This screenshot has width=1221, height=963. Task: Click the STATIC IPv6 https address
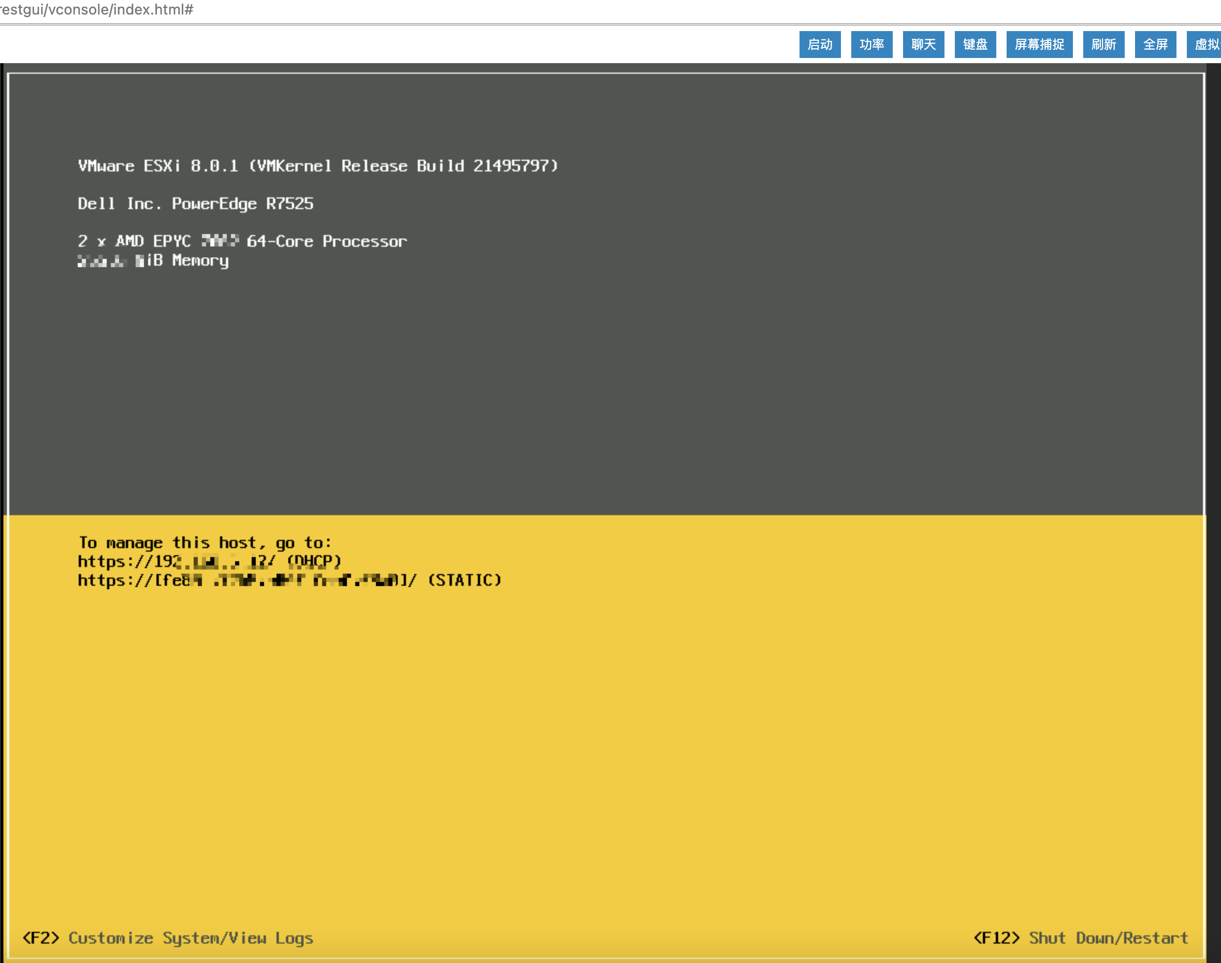tap(290, 580)
